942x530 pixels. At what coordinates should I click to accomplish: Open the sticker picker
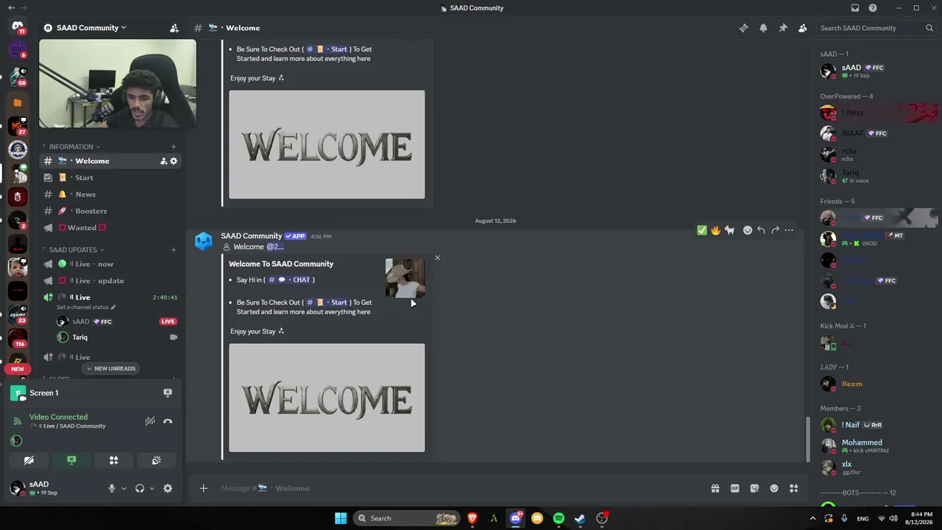pyautogui.click(x=754, y=488)
